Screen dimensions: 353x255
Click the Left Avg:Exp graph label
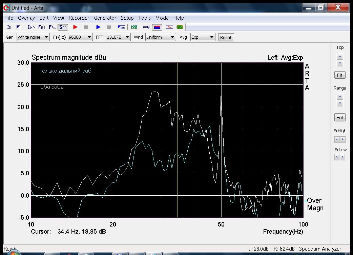(x=285, y=58)
